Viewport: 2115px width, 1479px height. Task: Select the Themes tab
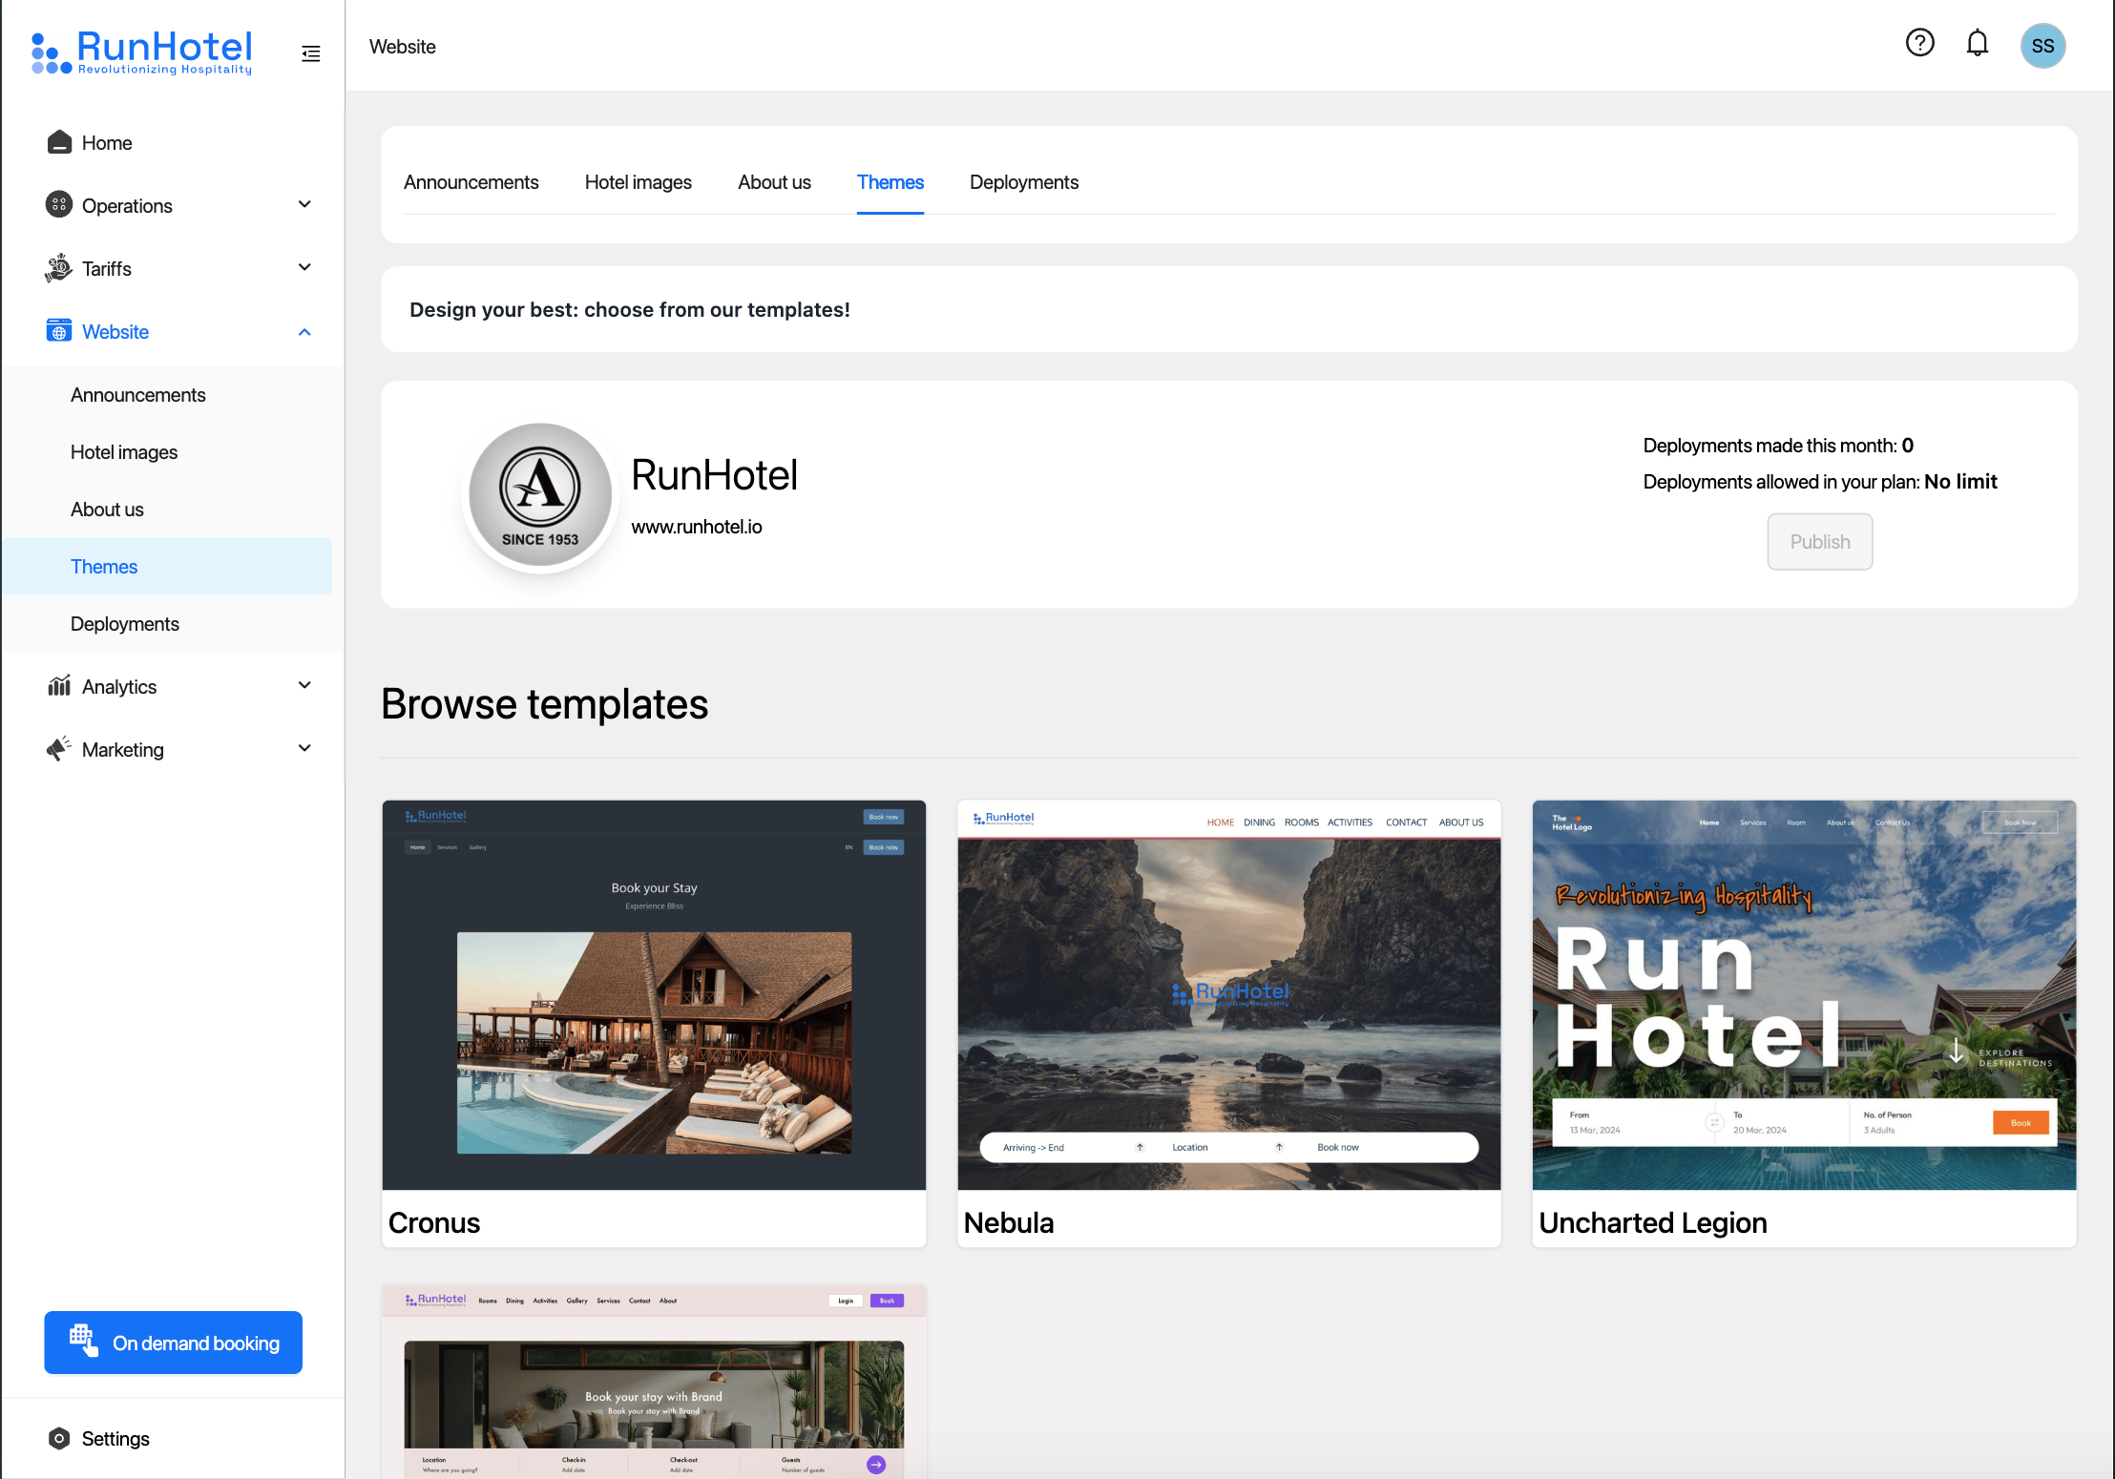tap(890, 182)
